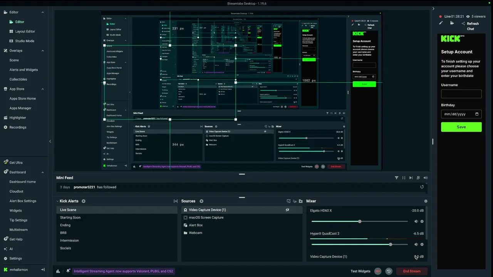Toggle visibility of Video Capture Device (1) source

click(x=287, y=210)
